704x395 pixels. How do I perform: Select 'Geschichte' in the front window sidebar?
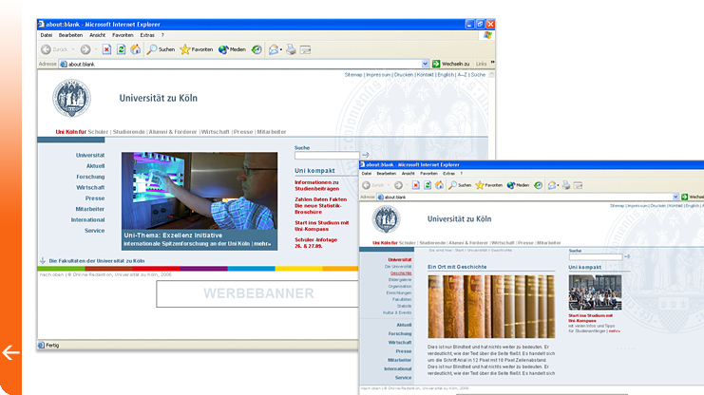click(x=400, y=273)
